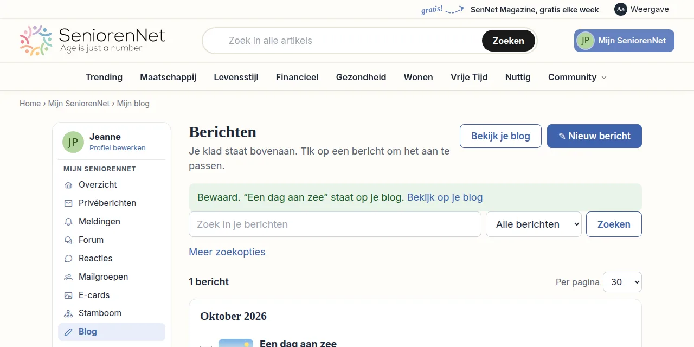Screen dimensions: 694x347
Task: Click the Mijn SeniorenNet breadcrumb
Action: [x=79, y=104]
